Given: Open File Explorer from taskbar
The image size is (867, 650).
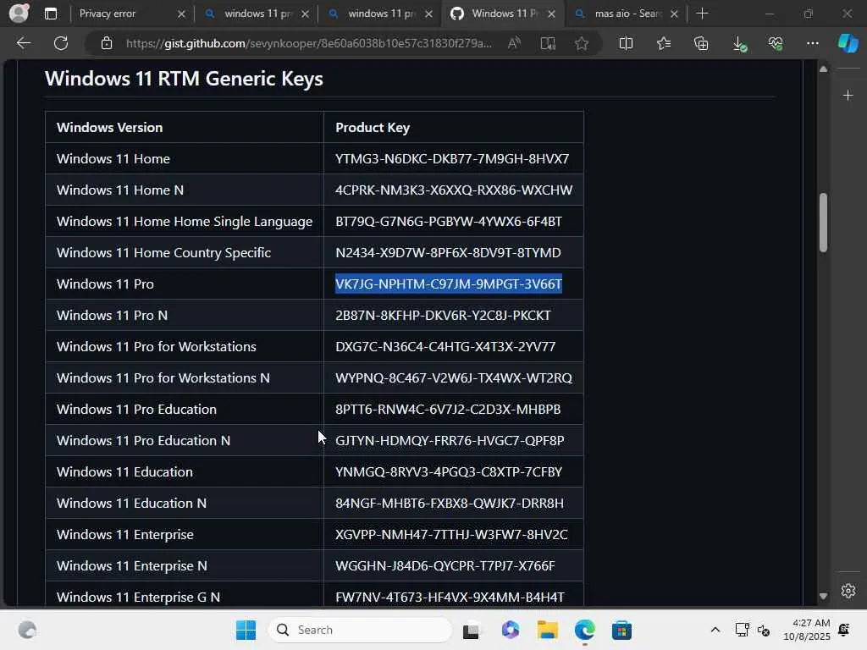Looking at the screenshot, I should pos(548,630).
